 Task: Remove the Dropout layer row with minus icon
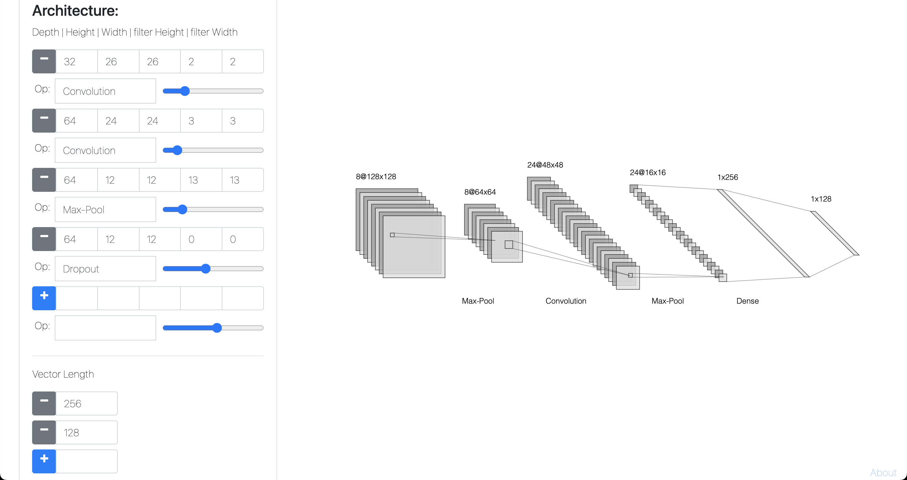[44, 239]
